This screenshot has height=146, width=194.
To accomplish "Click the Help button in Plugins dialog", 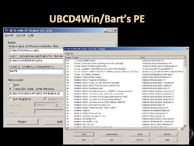I will (x=167, y=140).
